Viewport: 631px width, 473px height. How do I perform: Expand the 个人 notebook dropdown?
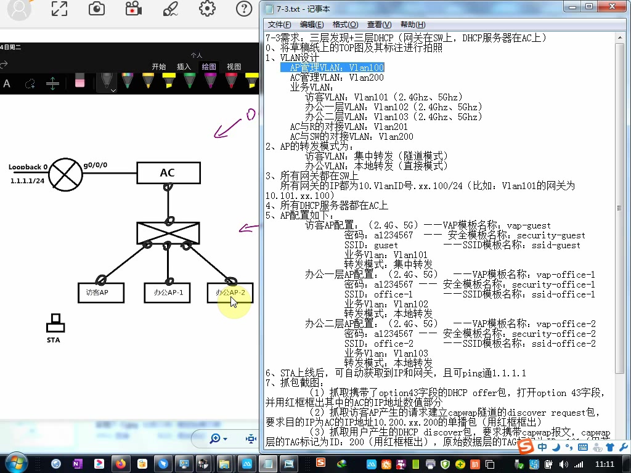(196, 55)
